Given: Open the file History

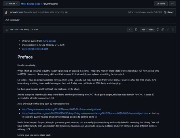Looking at the screenshot, I should 169,12.
